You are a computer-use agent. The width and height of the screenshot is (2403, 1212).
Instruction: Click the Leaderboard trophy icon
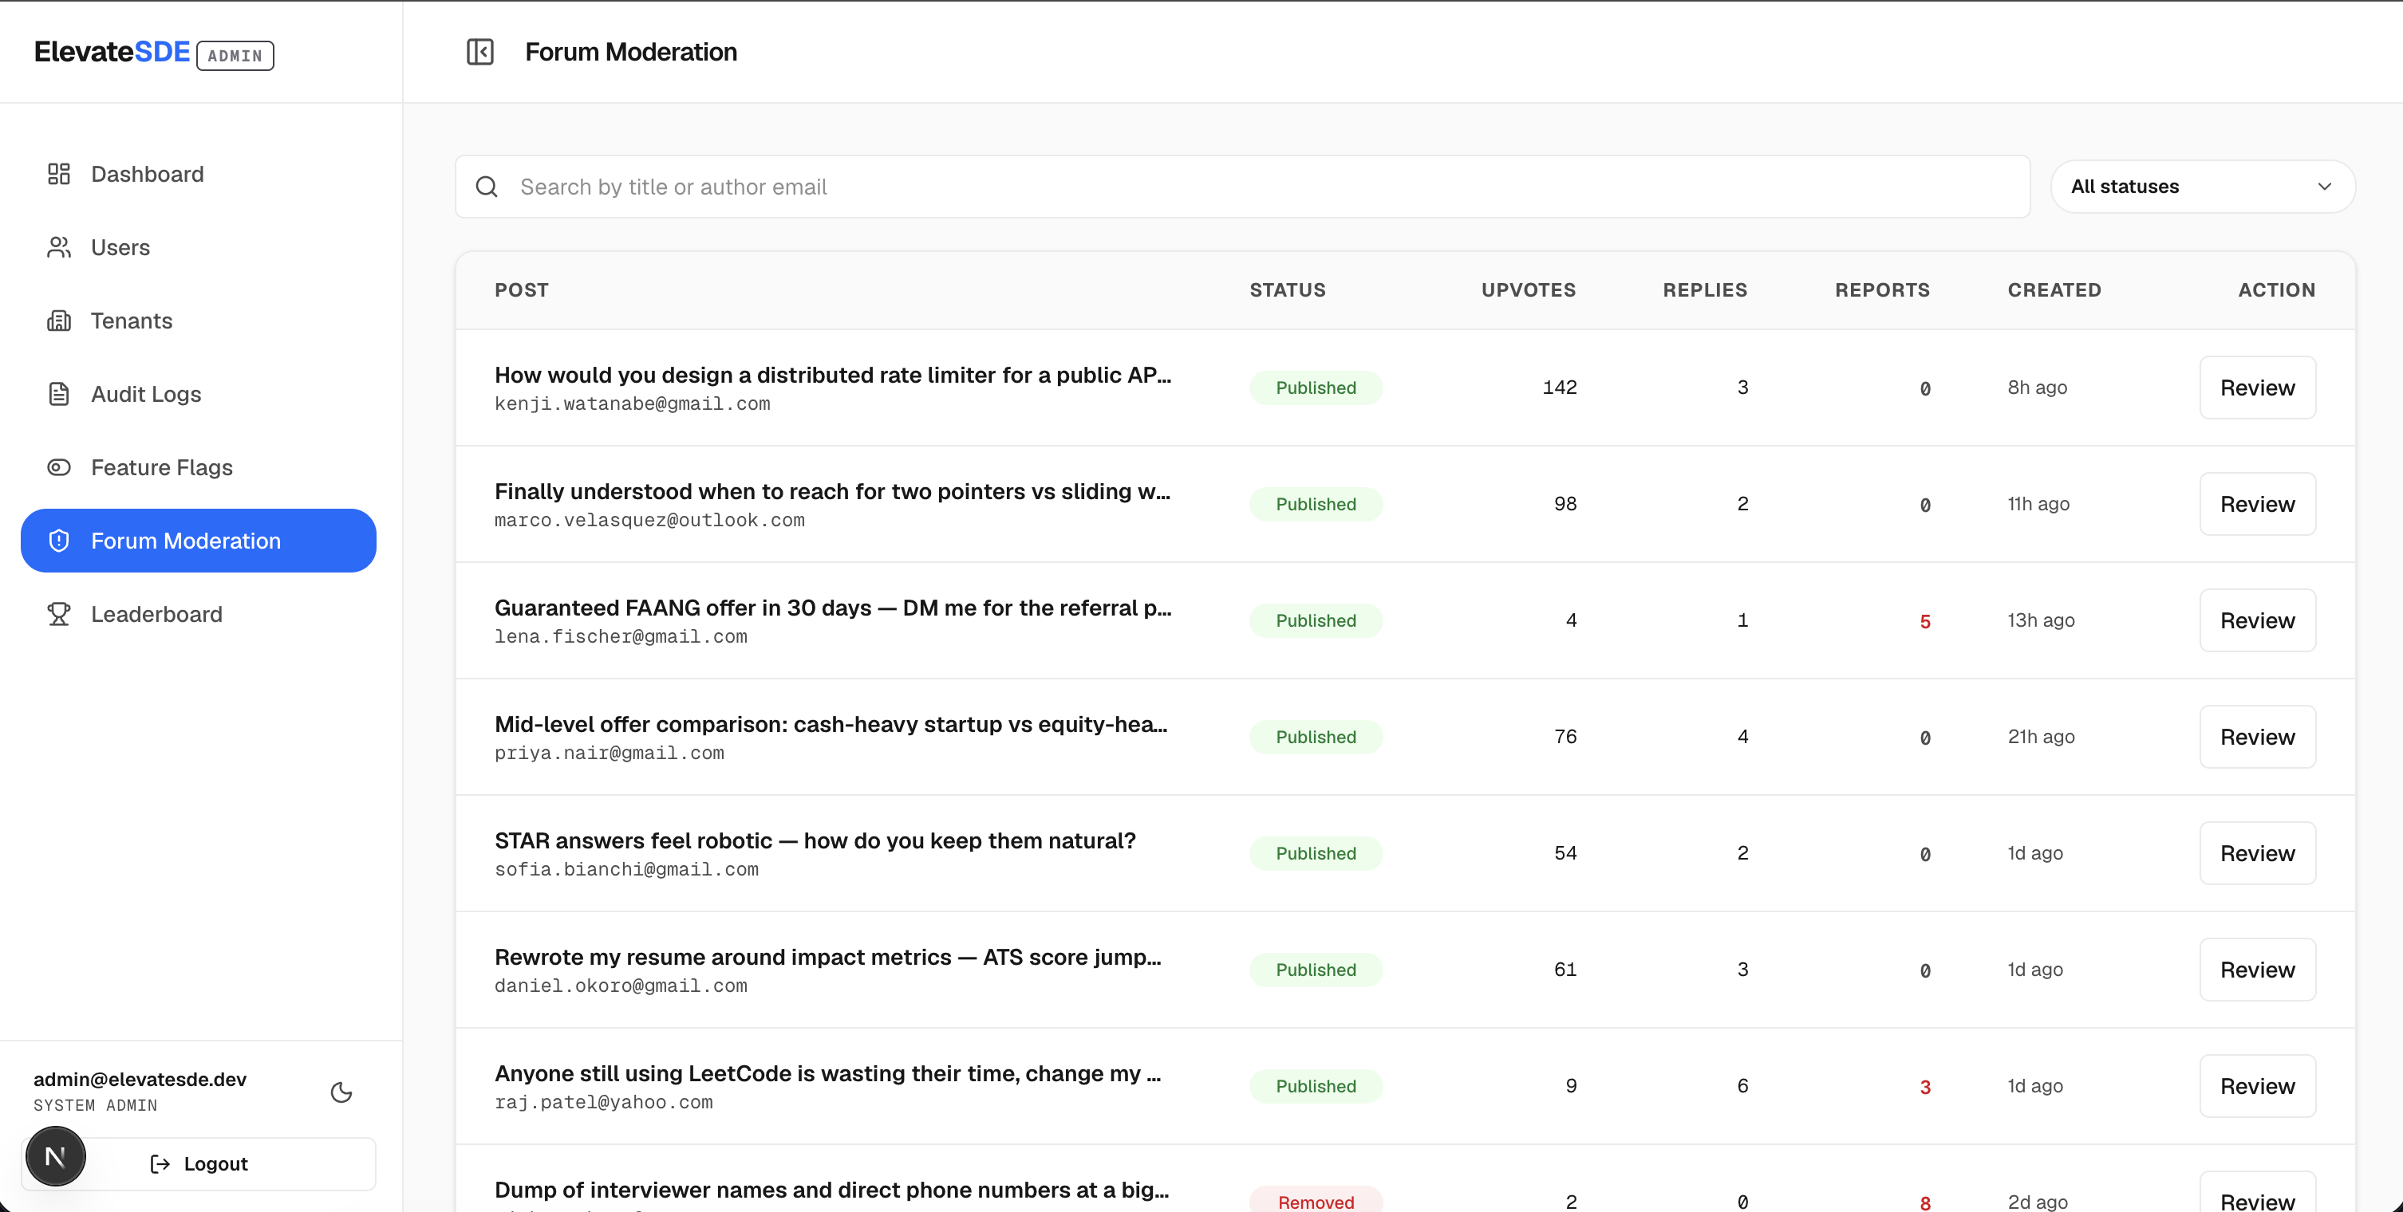(x=59, y=613)
